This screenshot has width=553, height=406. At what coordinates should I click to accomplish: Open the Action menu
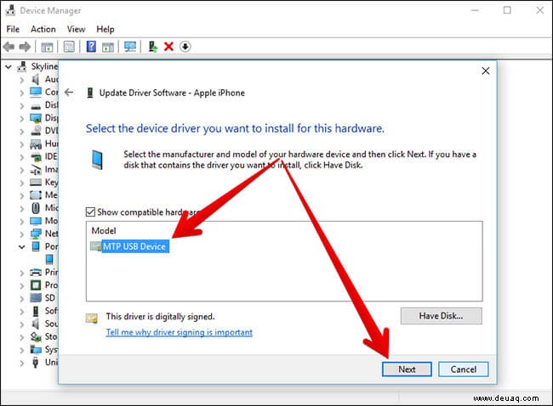point(43,29)
